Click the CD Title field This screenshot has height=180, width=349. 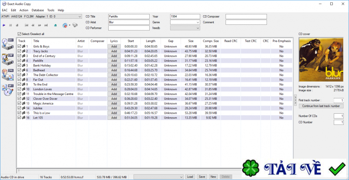coord(129,17)
